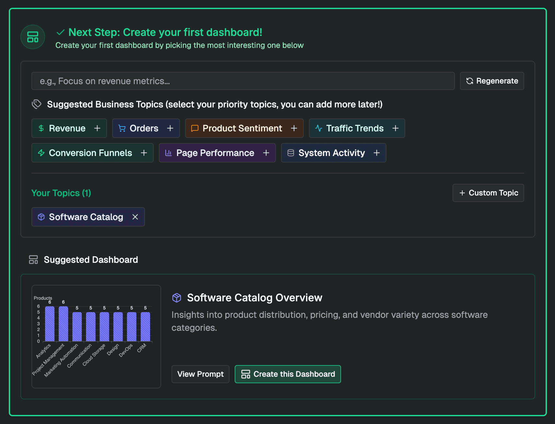Focus the revenue metrics prompt input field
The image size is (555, 424).
point(243,81)
